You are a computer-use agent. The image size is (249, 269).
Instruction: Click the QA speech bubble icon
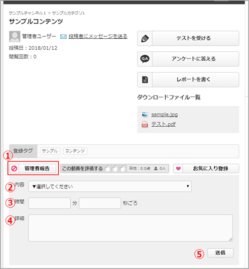145,59
